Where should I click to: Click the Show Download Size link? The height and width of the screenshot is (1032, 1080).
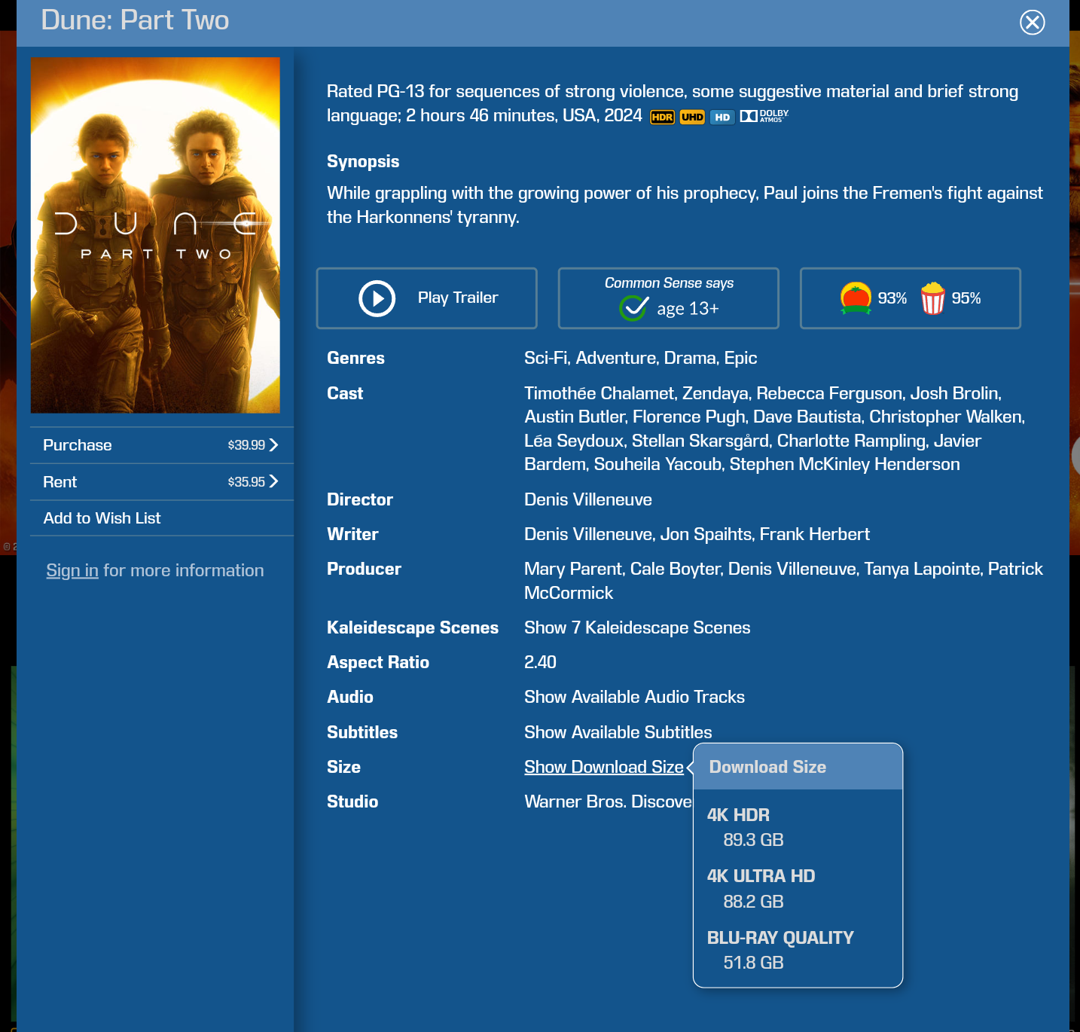pyautogui.click(x=604, y=767)
